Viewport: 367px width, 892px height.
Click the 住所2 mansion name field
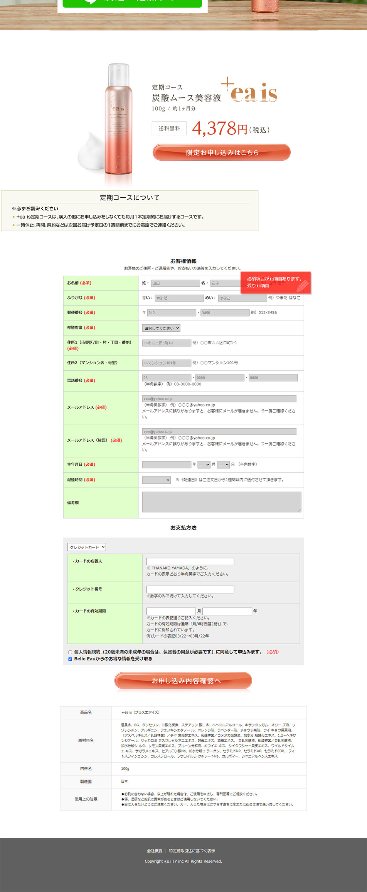(x=167, y=363)
